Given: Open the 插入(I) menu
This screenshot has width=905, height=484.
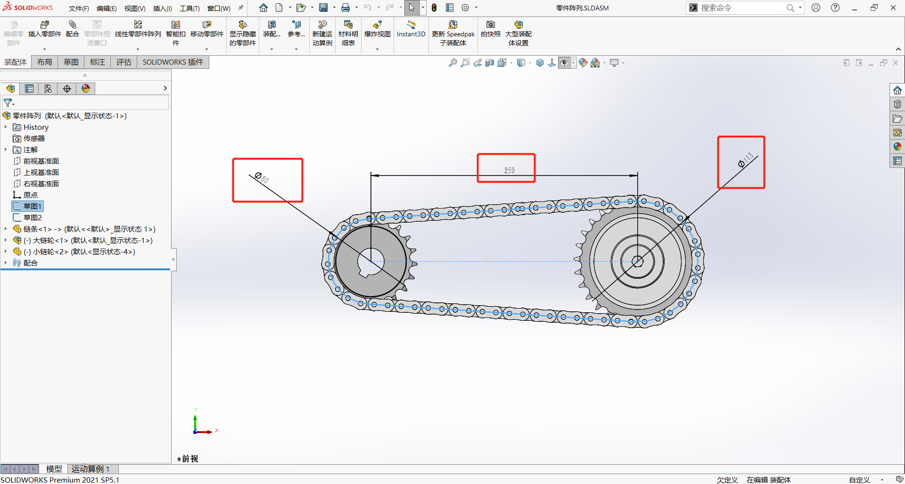Looking at the screenshot, I should coord(162,8).
